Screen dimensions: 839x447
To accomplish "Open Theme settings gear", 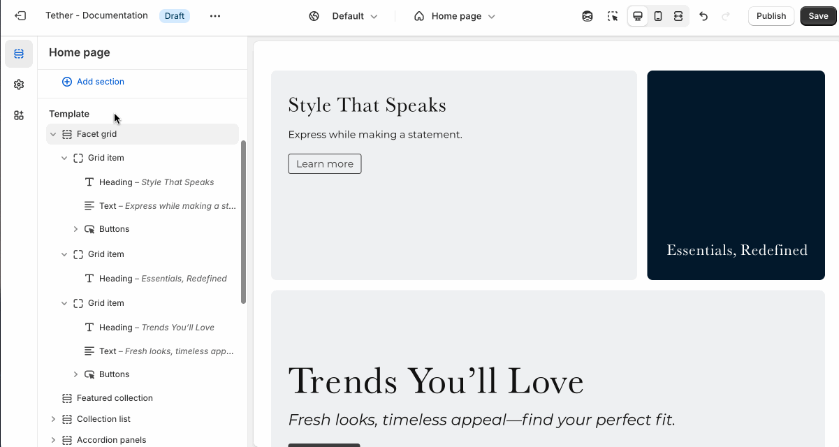I will click(19, 85).
